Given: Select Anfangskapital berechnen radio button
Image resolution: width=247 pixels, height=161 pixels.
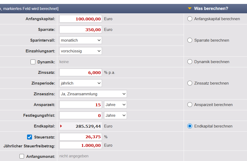Looking at the screenshot, I should coord(190,19).
